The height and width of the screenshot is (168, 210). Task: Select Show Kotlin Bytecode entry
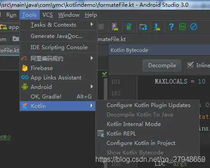(x=148, y=153)
